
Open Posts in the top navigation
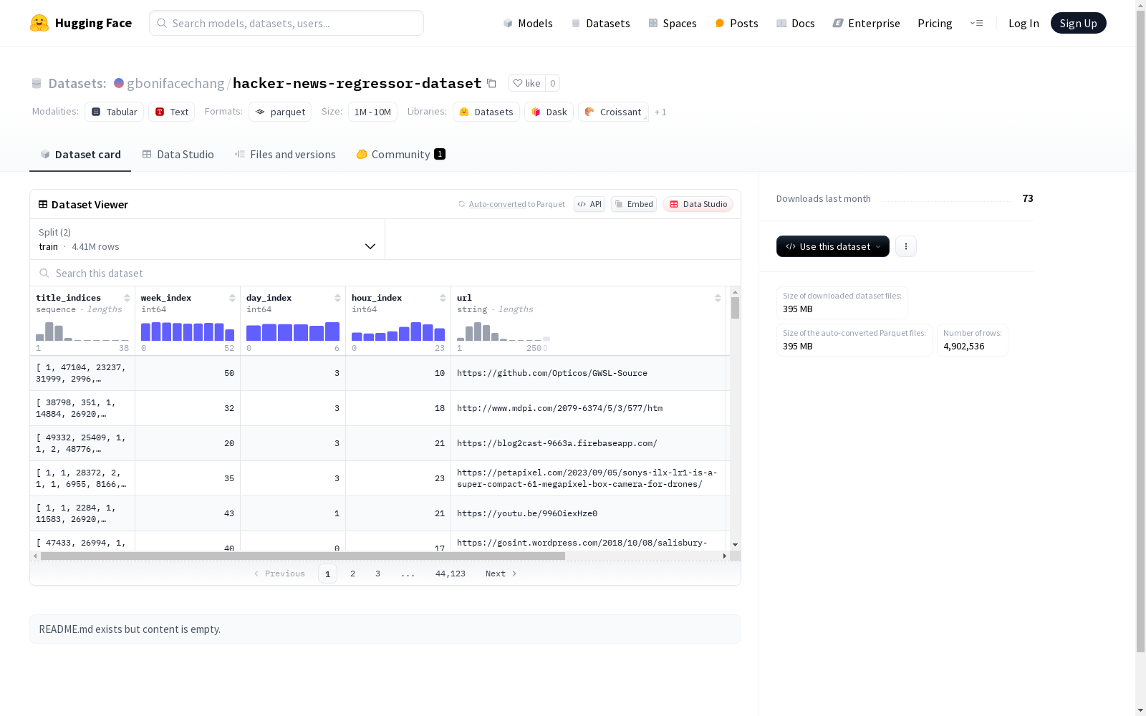click(x=736, y=23)
